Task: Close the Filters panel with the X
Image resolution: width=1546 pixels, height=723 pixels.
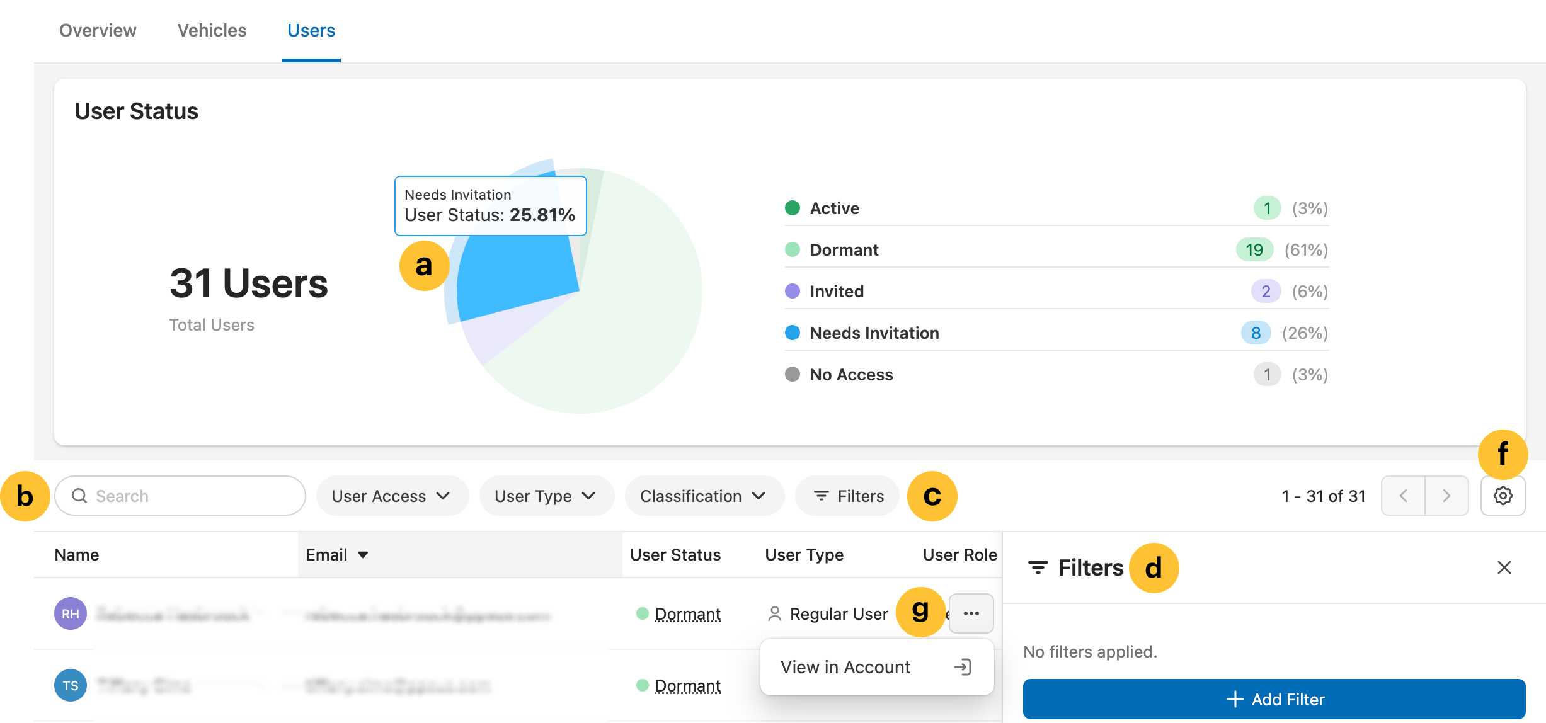Action: (x=1504, y=567)
